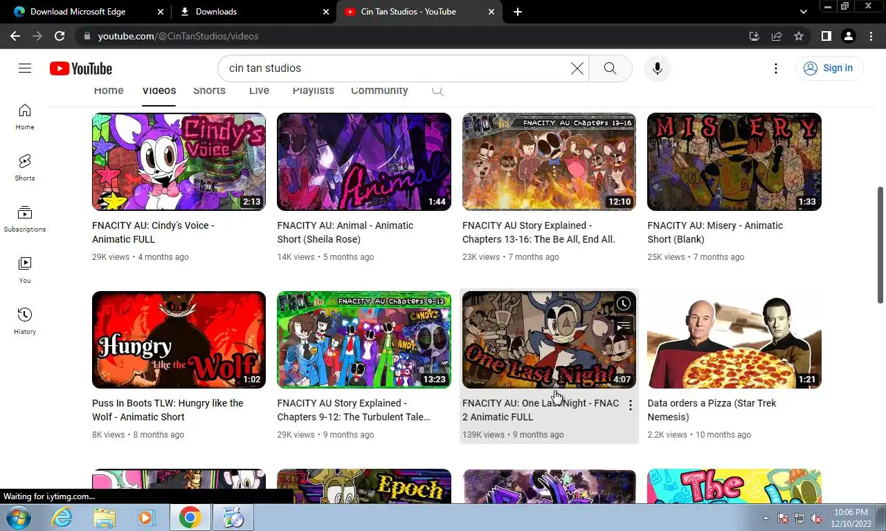Open Data orders a Pizza title
886x531 pixels.
point(712,410)
